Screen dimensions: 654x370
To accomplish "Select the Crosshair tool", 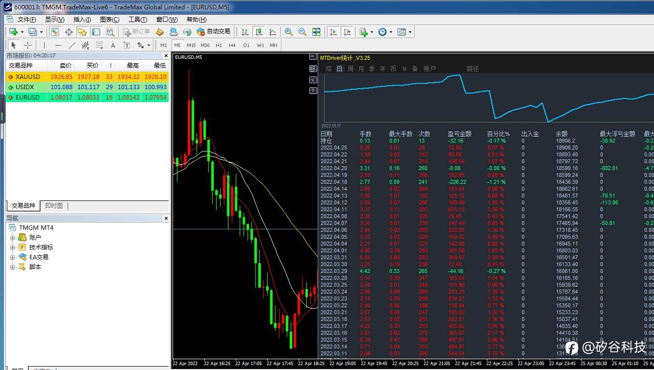I will tap(27, 45).
